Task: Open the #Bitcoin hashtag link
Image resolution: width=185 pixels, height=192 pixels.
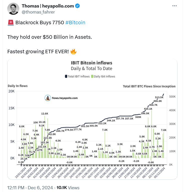Action: pos(75,22)
